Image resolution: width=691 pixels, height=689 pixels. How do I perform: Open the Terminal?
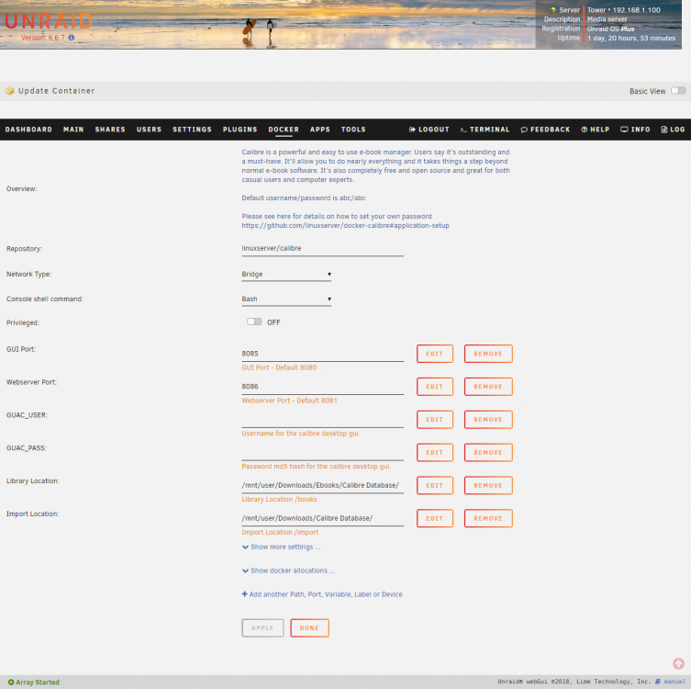click(x=485, y=130)
